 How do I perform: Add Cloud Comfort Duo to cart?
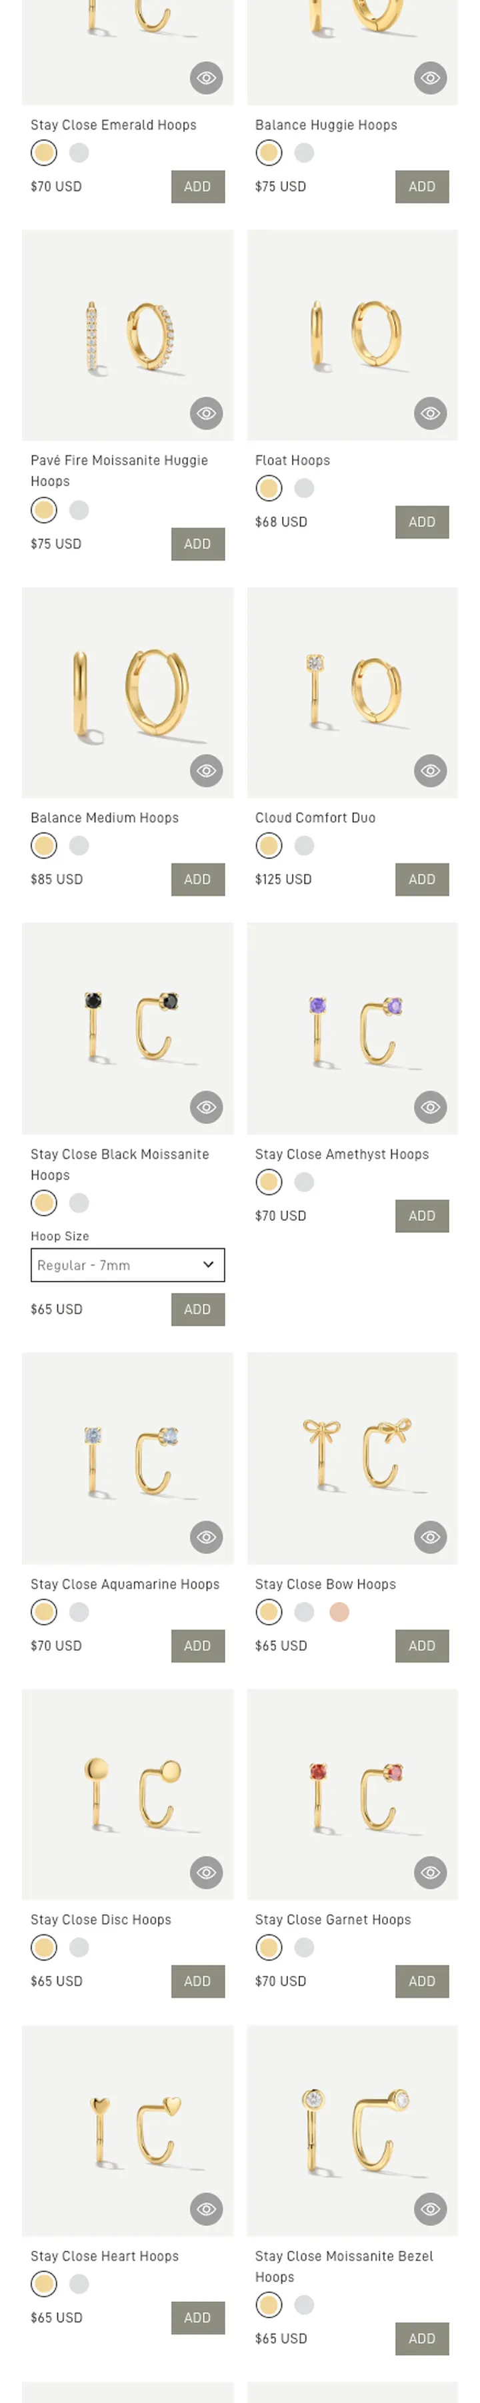(x=422, y=878)
